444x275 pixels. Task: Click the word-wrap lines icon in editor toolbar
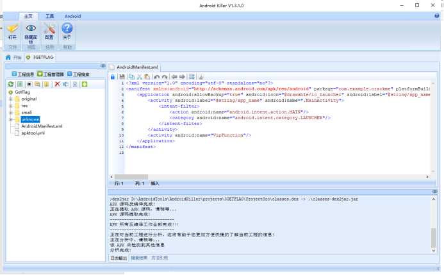[192, 77]
